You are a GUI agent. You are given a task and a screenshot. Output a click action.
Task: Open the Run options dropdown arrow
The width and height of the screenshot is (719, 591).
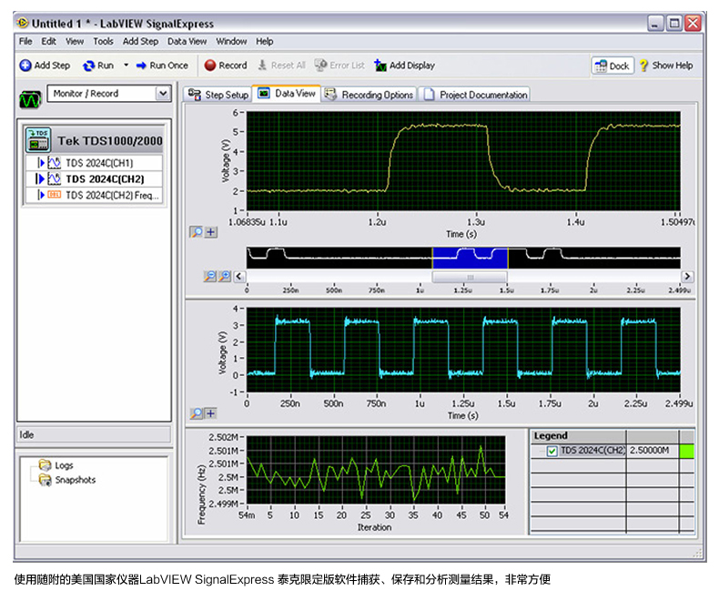[127, 66]
